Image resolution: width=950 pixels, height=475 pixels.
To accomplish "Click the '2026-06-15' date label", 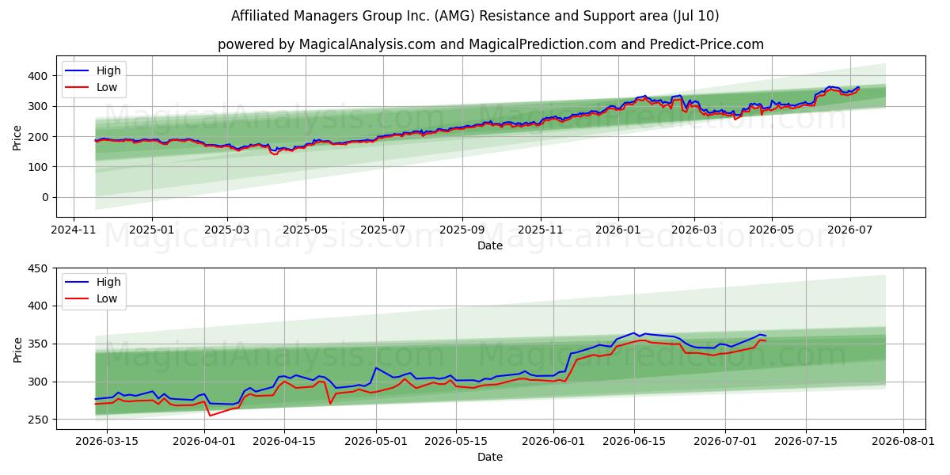I will click(x=633, y=441).
